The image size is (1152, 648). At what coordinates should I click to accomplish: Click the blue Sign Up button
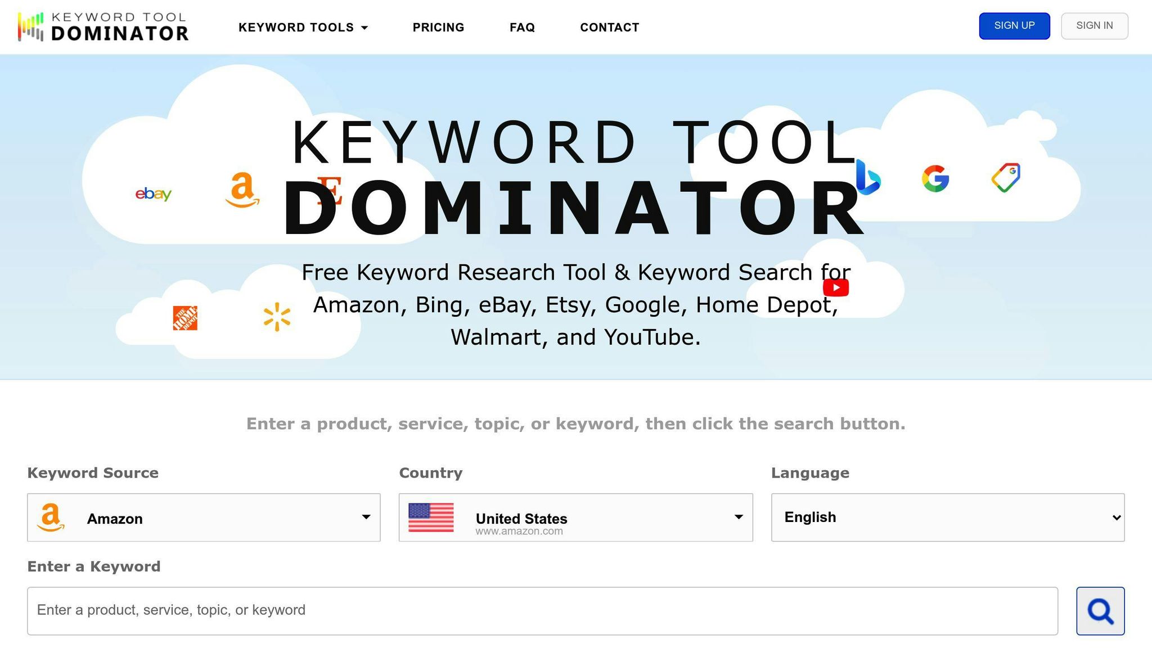click(1014, 26)
